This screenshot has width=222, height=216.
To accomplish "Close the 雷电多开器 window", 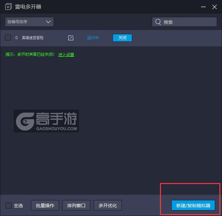I will pyautogui.click(x=214, y=7).
